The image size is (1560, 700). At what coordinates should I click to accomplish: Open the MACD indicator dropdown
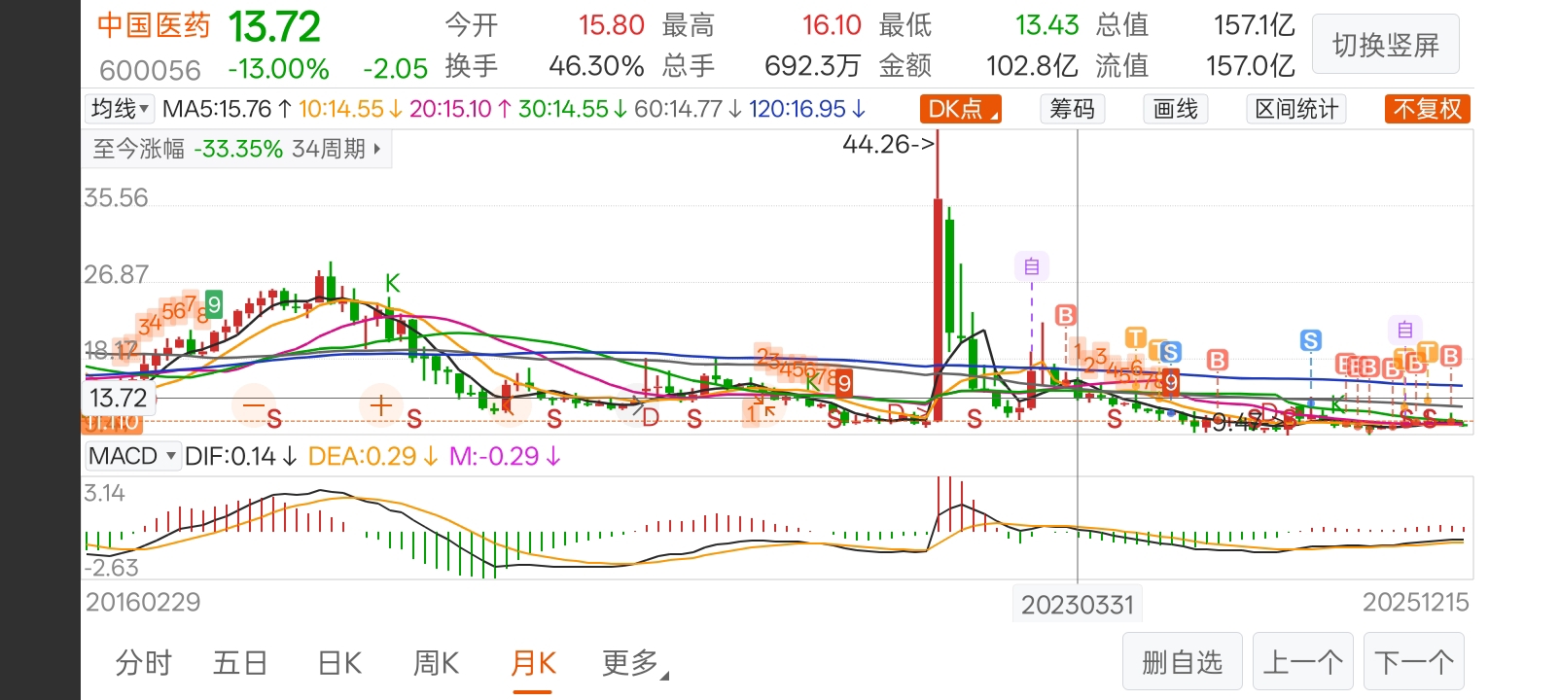(131, 456)
